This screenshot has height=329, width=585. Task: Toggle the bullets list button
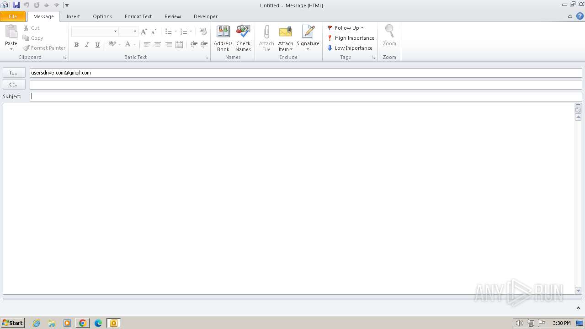pyautogui.click(x=168, y=32)
